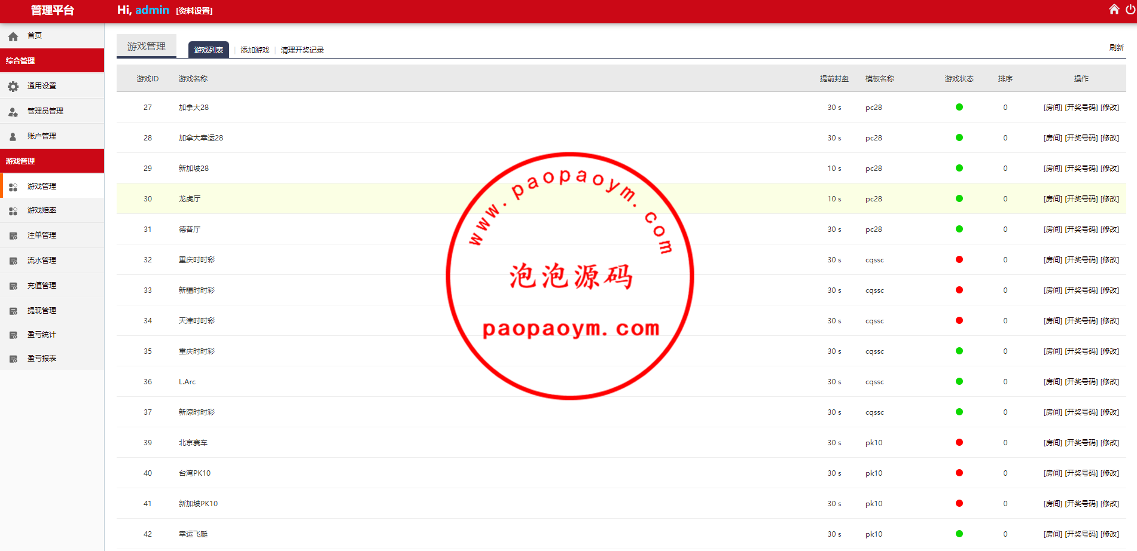The height and width of the screenshot is (551, 1137).
Task: Click the 游戏ID column header
Action: click(x=147, y=79)
